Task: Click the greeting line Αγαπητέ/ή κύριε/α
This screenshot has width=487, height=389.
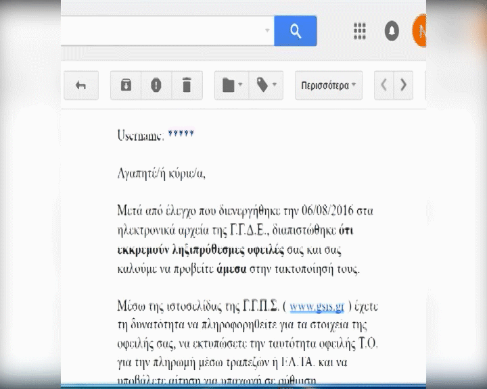Action: pyautogui.click(x=160, y=174)
